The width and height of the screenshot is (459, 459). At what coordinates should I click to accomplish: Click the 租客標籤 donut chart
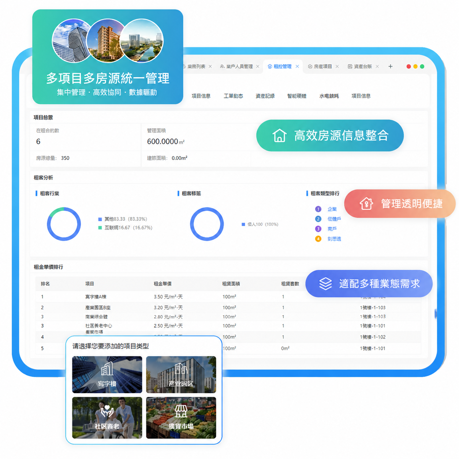click(207, 224)
